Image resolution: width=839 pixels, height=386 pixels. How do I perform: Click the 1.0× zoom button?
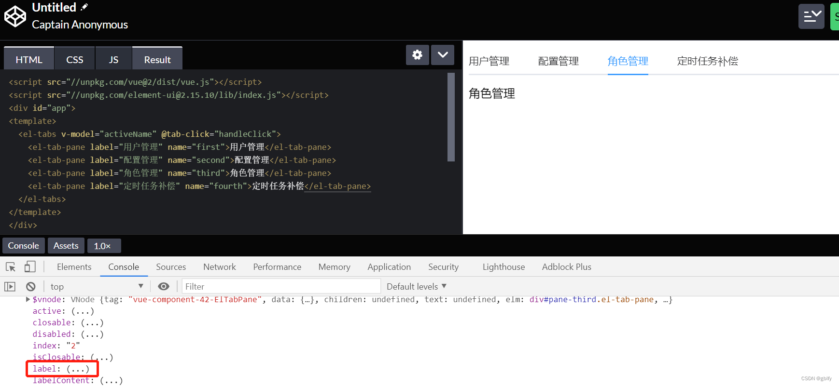104,246
